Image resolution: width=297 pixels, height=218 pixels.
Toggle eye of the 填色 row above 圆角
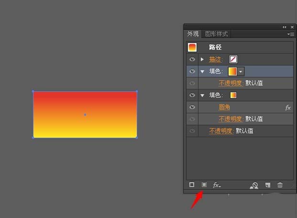tap(192, 95)
